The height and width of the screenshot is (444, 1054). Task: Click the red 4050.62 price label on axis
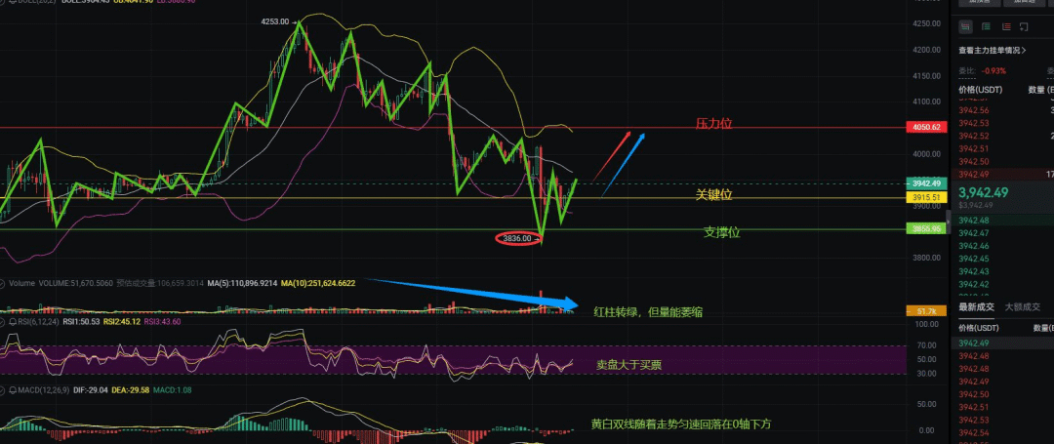[x=923, y=127]
